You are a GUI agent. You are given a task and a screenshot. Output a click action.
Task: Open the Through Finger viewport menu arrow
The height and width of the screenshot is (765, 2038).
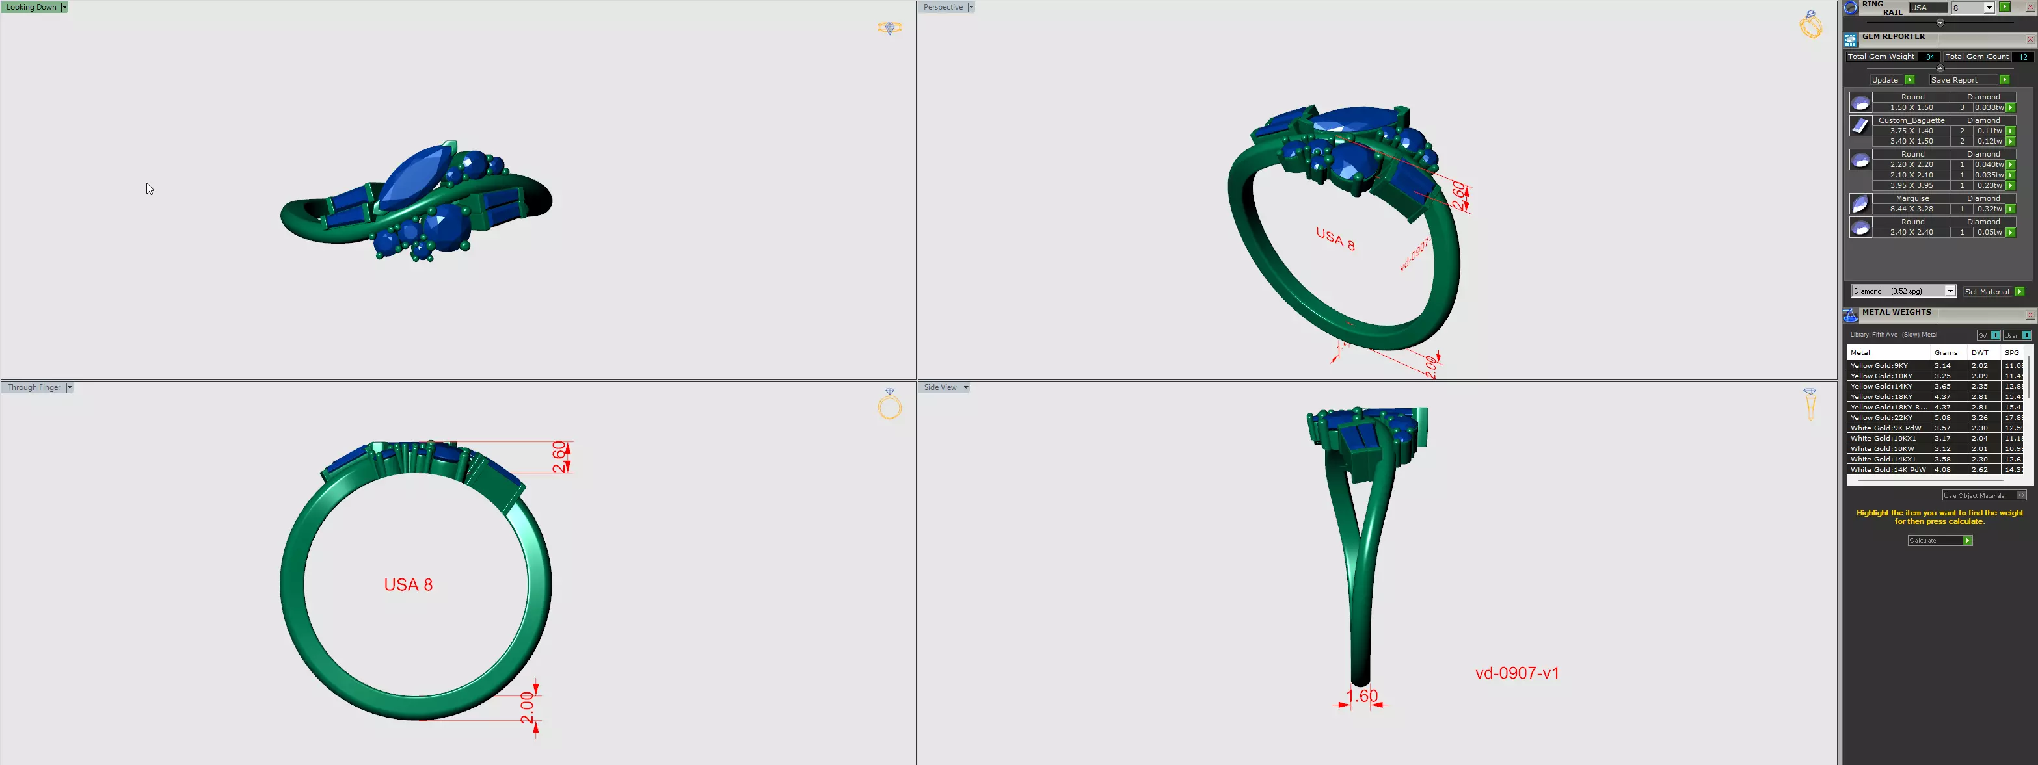click(70, 387)
